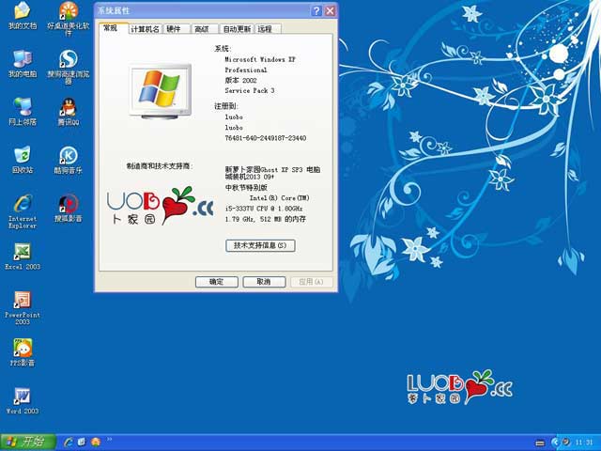The height and width of the screenshot is (451, 601).
Task: Click the product ID 76481-640-2449187-23440
Action: click(266, 138)
